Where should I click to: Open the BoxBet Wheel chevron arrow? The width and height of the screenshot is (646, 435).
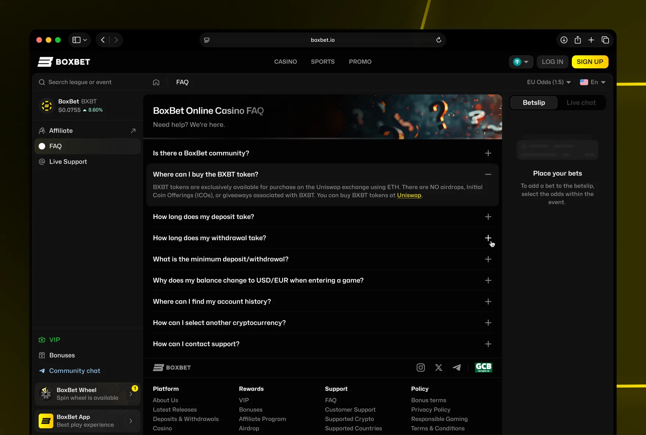click(131, 394)
